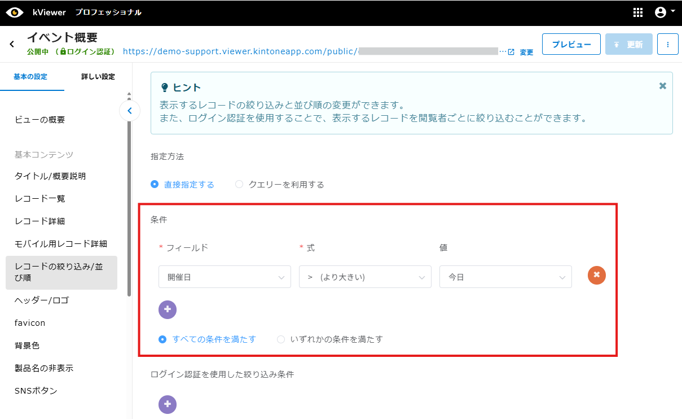Open the フィールド dropdown showing 開催日
The image size is (682, 419).
click(225, 277)
